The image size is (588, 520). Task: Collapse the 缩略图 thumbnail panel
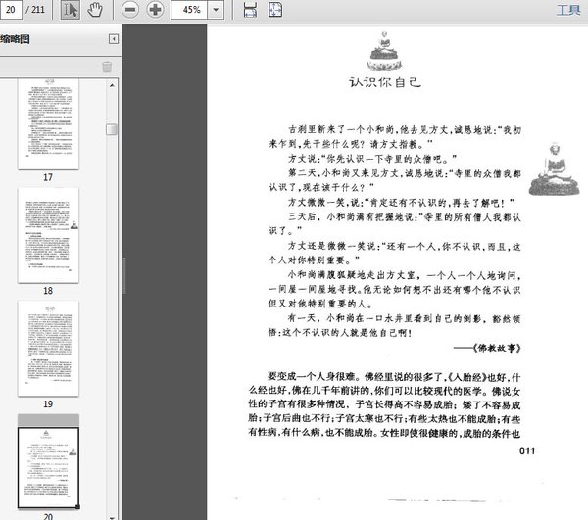114,39
